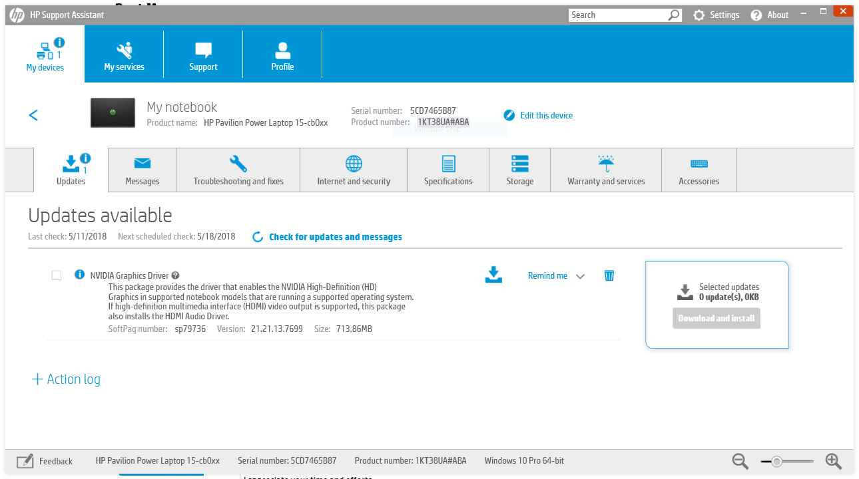Delete the NVIDIA update via trash icon
859x479 pixels.
click(609, 275)
